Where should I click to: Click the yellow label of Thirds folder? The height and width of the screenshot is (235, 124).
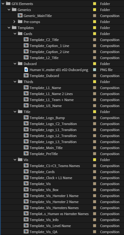point(94,82)
